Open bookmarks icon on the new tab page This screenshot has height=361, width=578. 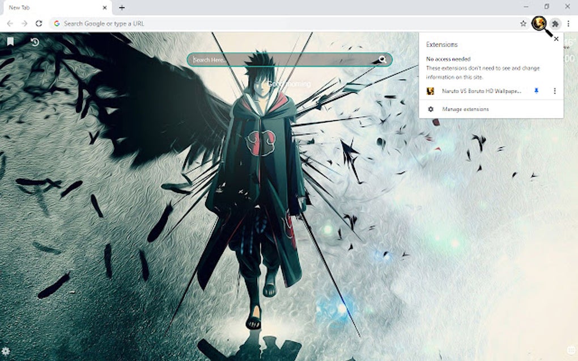(x=10, y=41)
